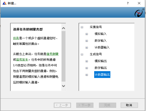Click the help question mark icon
Viewport: 146px width, 111px height.
[128, 3]
